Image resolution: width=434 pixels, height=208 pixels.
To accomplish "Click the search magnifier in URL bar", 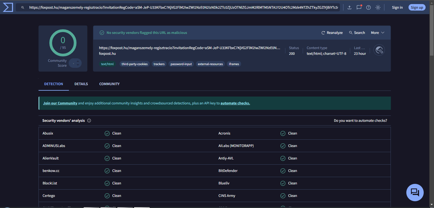I will (x=23, y=8).
